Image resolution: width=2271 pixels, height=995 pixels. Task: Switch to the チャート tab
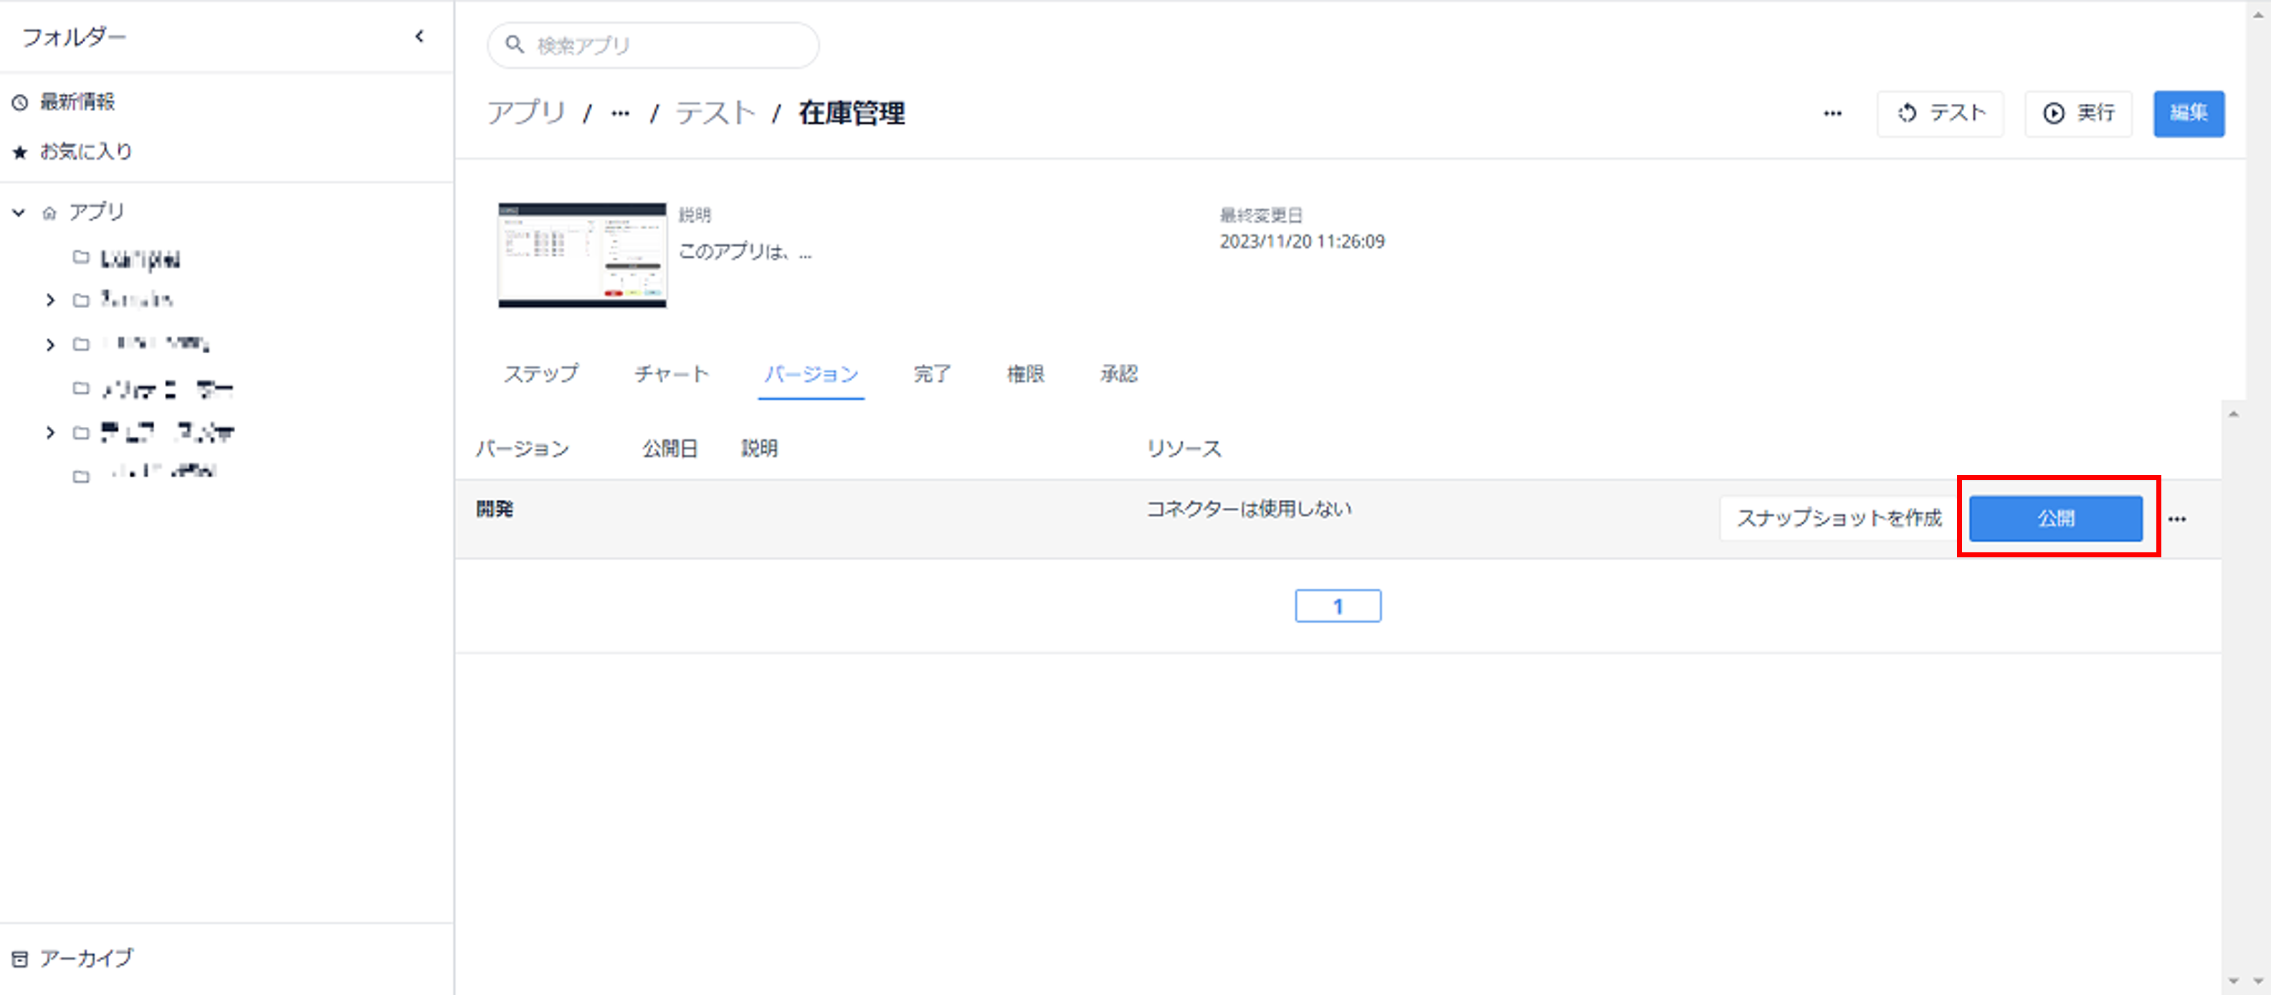pos(672,374)
